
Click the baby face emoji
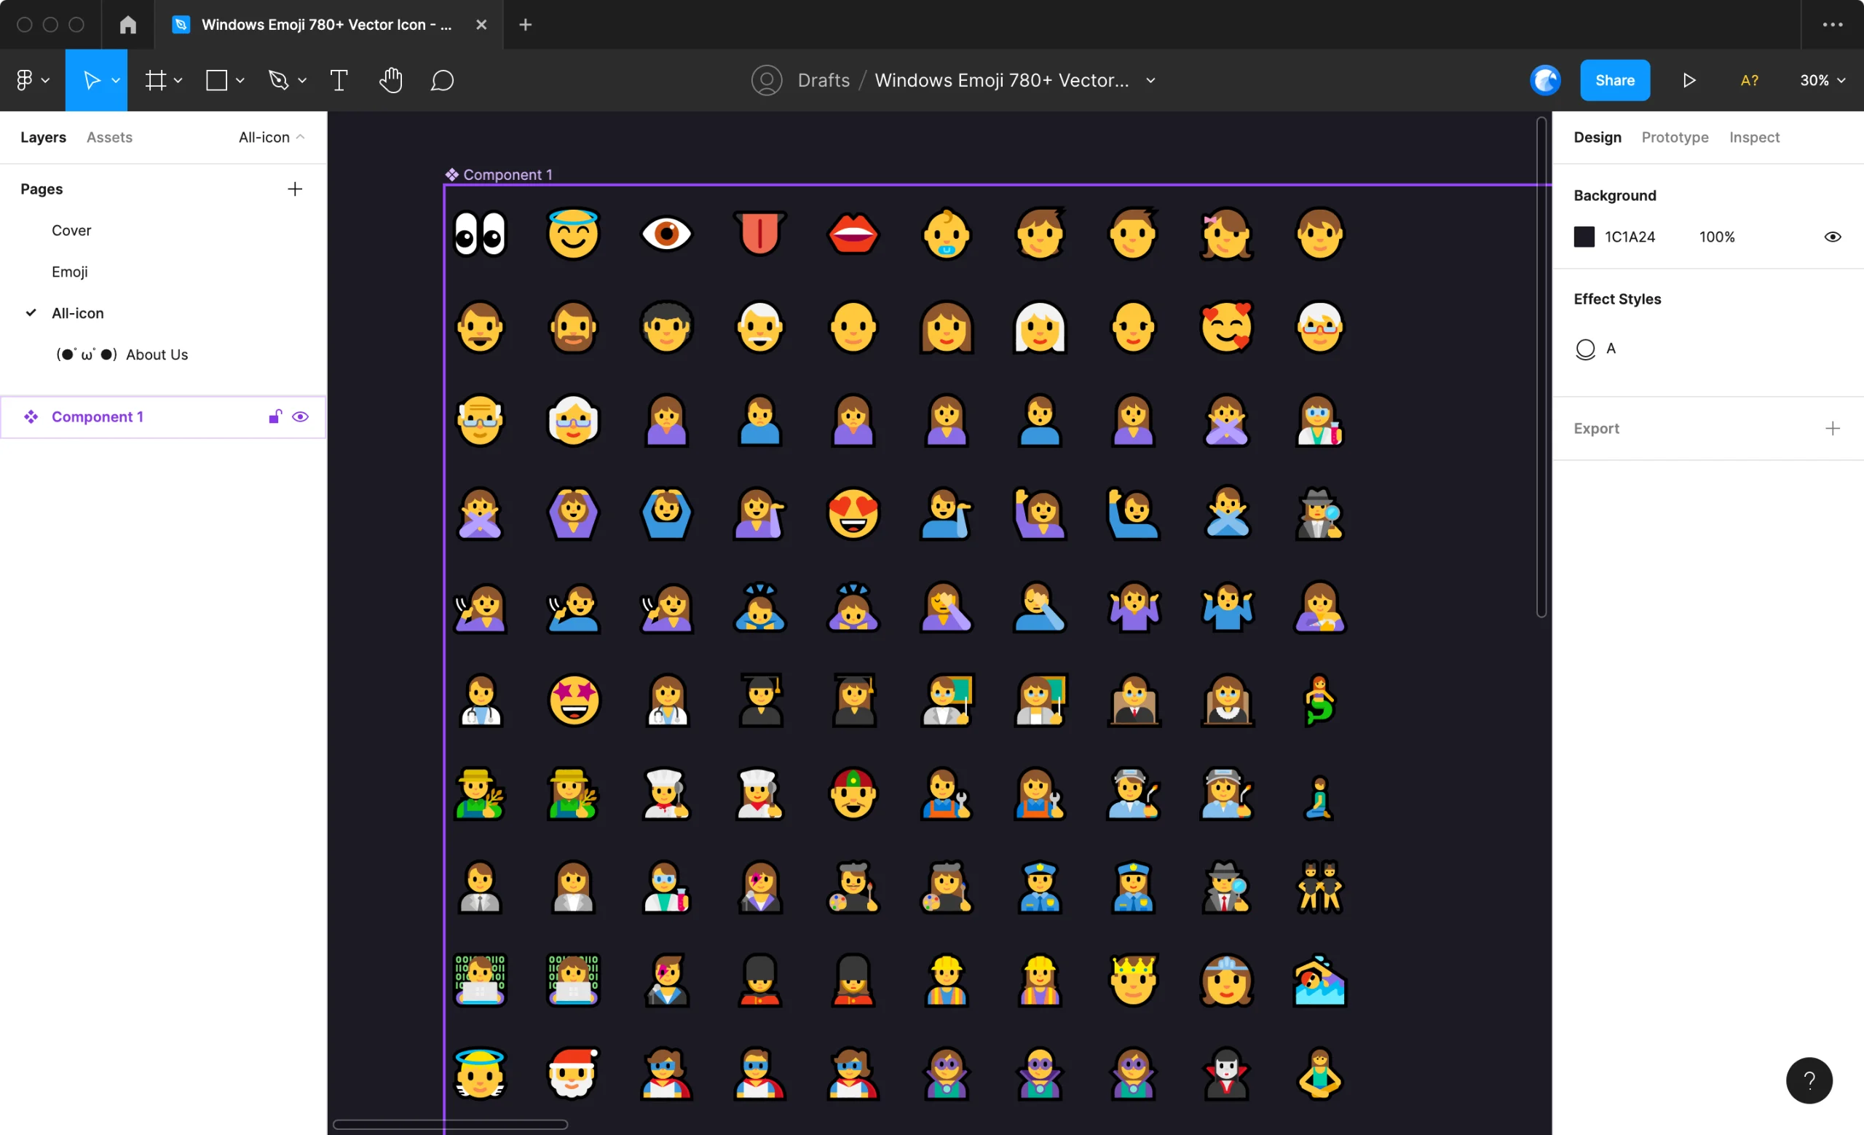947,234
